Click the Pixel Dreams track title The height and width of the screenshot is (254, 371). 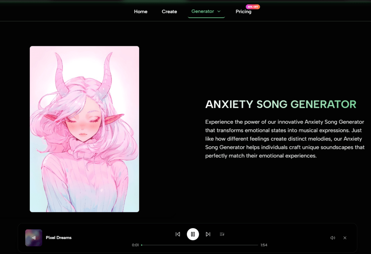click(x=59, y=237)
